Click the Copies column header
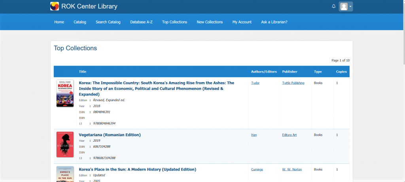Viewport: 405px width, 182px height. [341, 72]
